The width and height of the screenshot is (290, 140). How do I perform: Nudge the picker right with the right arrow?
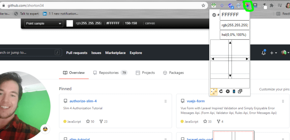click(x=247, y=59)
